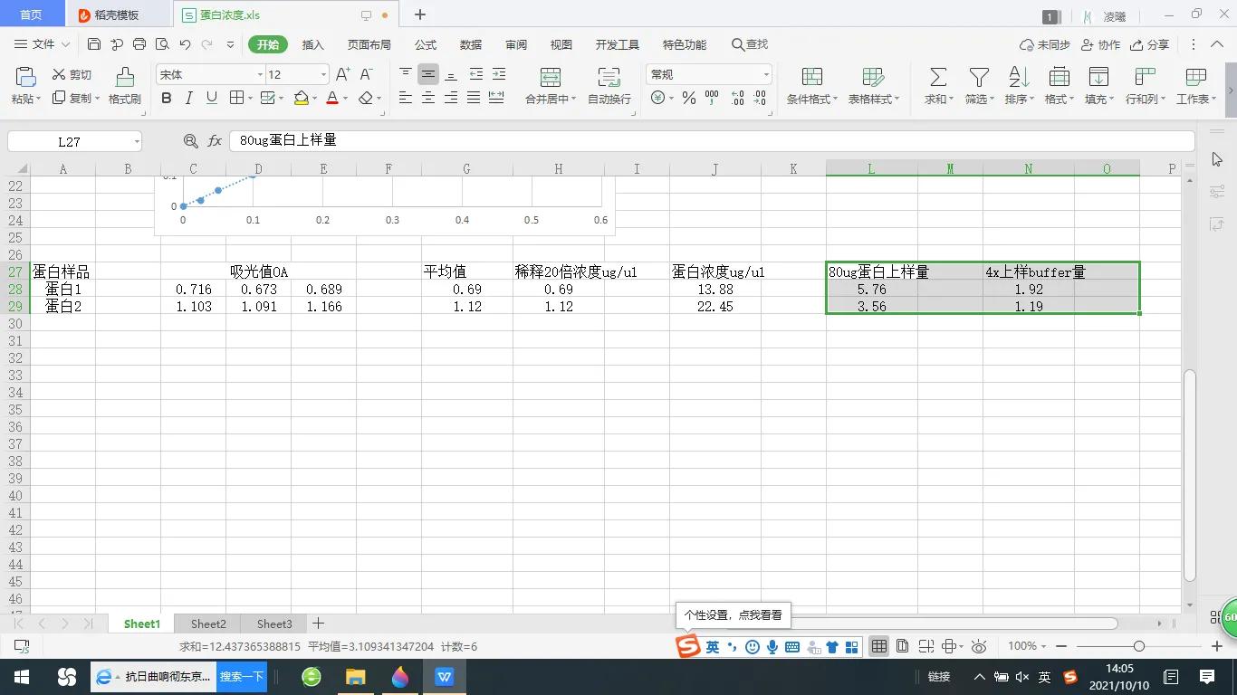Click the Save icon in the quick toolbar
1237x695 pixels.
pos(94,44)
